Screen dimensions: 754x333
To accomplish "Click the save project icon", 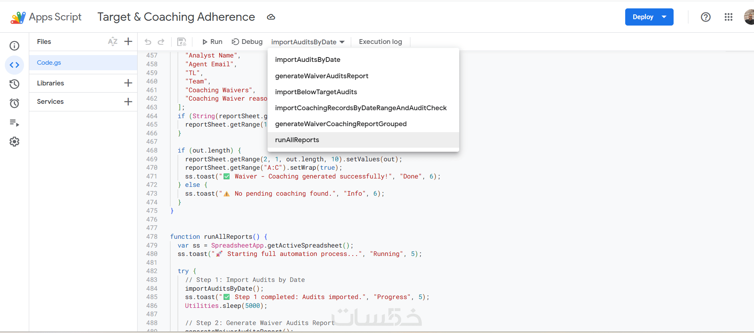I will tap(182, 42).
